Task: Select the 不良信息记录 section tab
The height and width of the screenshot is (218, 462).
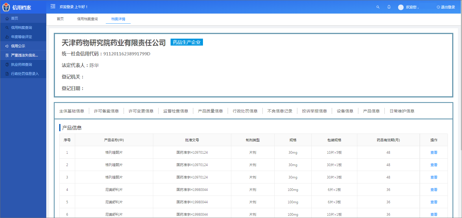Action: [280, 111]
